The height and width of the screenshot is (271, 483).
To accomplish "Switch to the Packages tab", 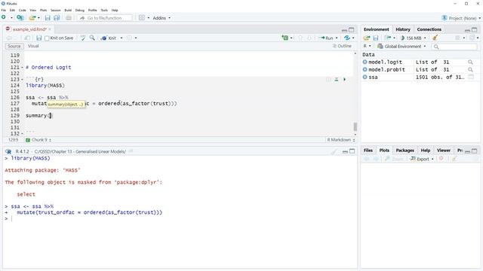I will (x=405, y=151).
